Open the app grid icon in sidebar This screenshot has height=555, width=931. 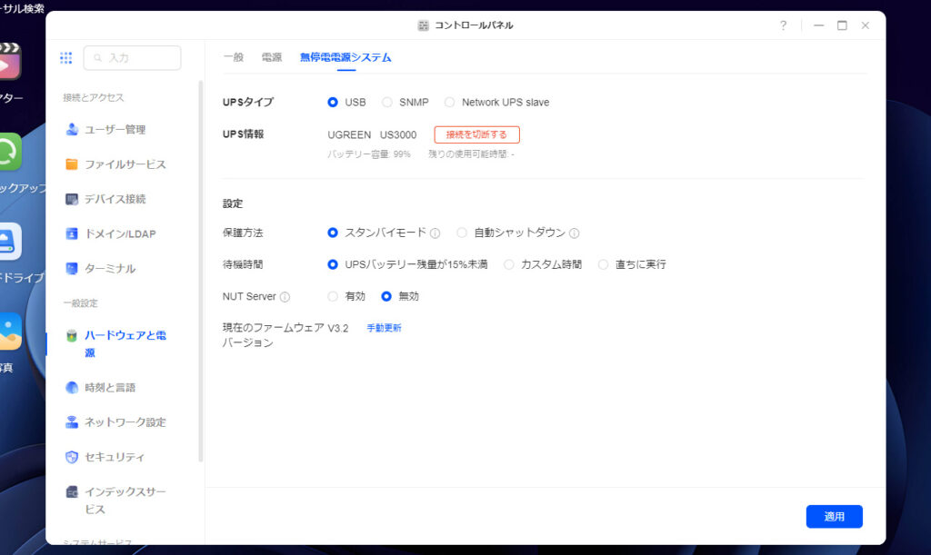(x=65, y=58)
